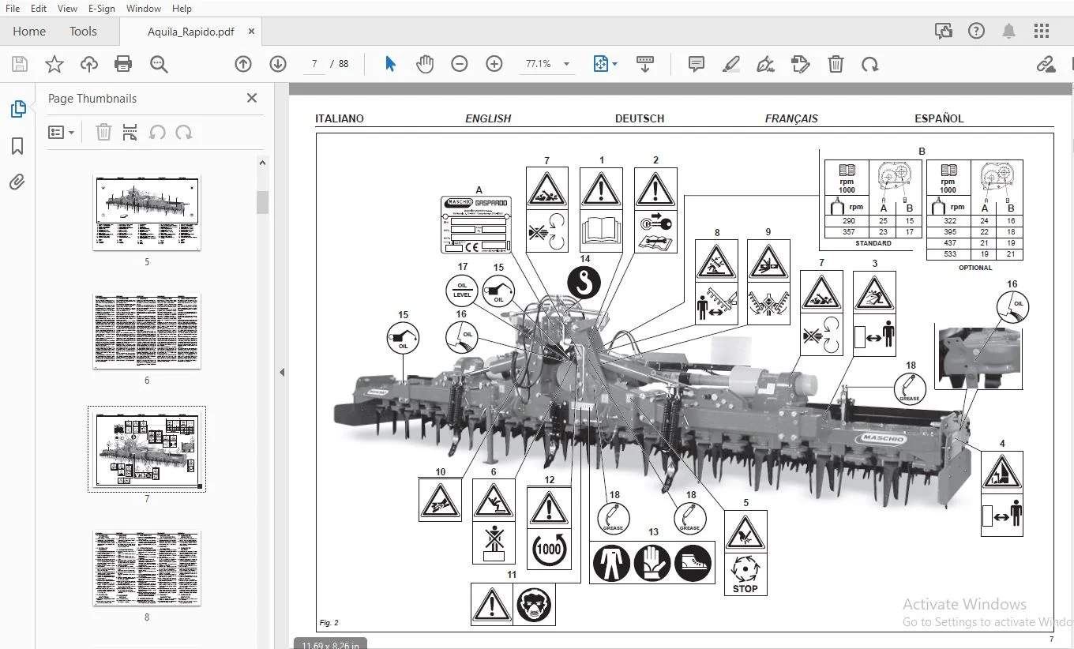Save the file with floppy disk icon
The height and width of the screenshot is (649, 1074).
pos(20,64)
